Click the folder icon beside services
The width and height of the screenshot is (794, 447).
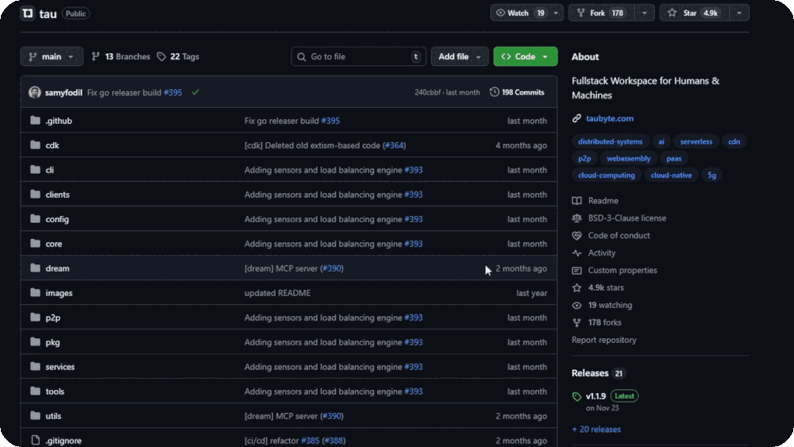35,367
